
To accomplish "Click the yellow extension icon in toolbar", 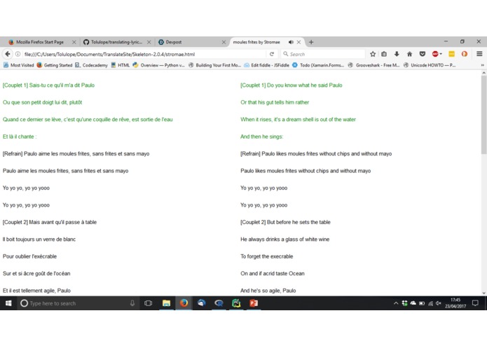I will click(x=451, y=54).
